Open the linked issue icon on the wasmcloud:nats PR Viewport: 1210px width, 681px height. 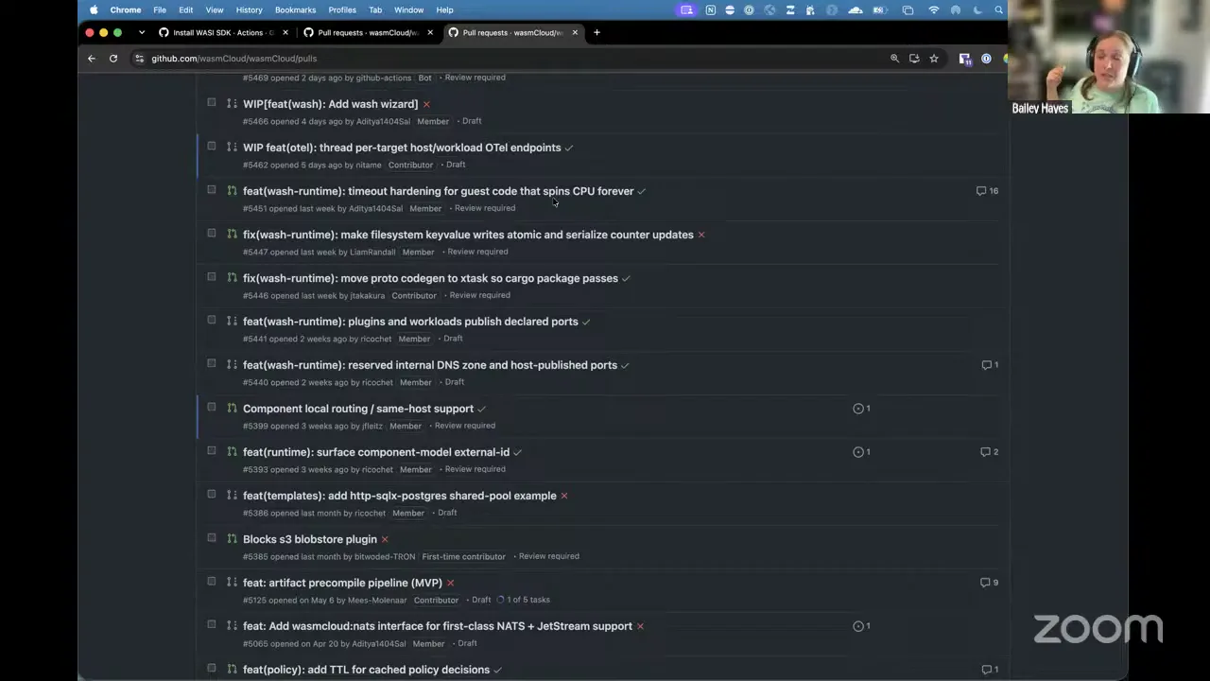861,626
